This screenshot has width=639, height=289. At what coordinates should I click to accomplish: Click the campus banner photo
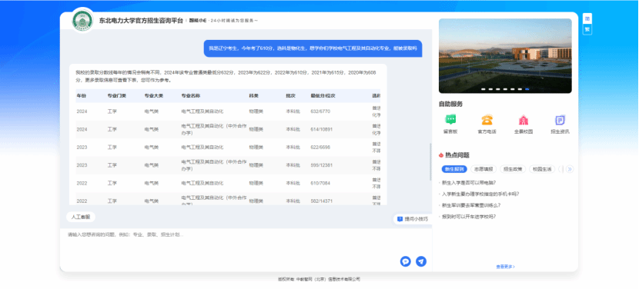(x=505, y=56)
